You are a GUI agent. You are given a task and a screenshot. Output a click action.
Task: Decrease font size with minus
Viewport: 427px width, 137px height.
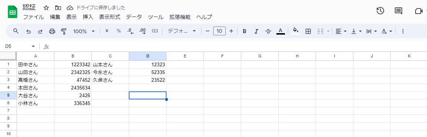point(208,31)
